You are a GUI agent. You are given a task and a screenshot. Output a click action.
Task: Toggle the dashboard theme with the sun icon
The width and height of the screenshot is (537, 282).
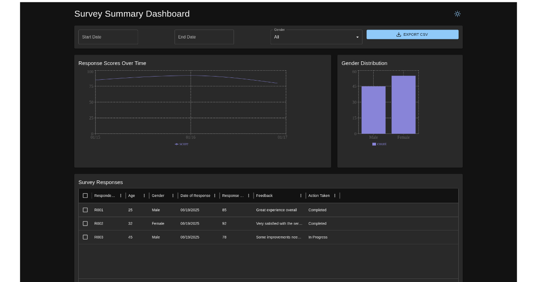point(457,14)
